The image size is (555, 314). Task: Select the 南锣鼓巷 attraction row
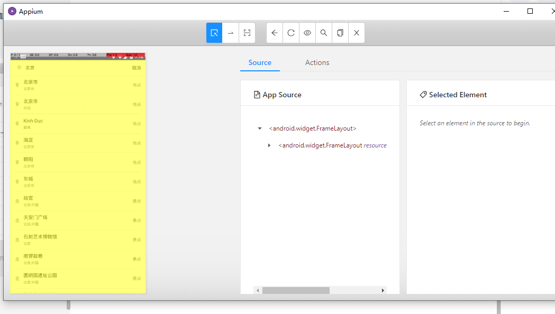pyautogui.click(x=78, y=259)
